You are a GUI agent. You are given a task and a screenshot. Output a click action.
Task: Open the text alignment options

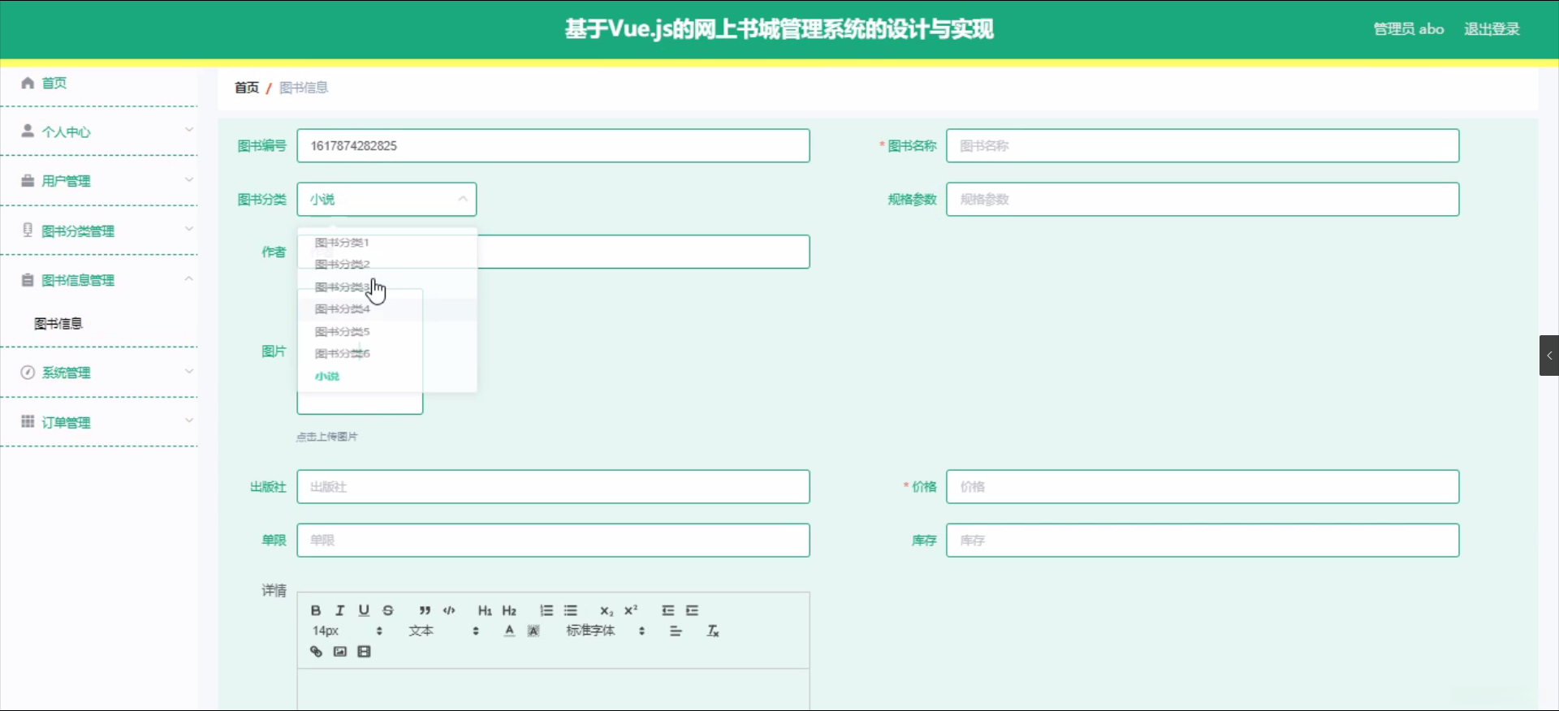676,631
